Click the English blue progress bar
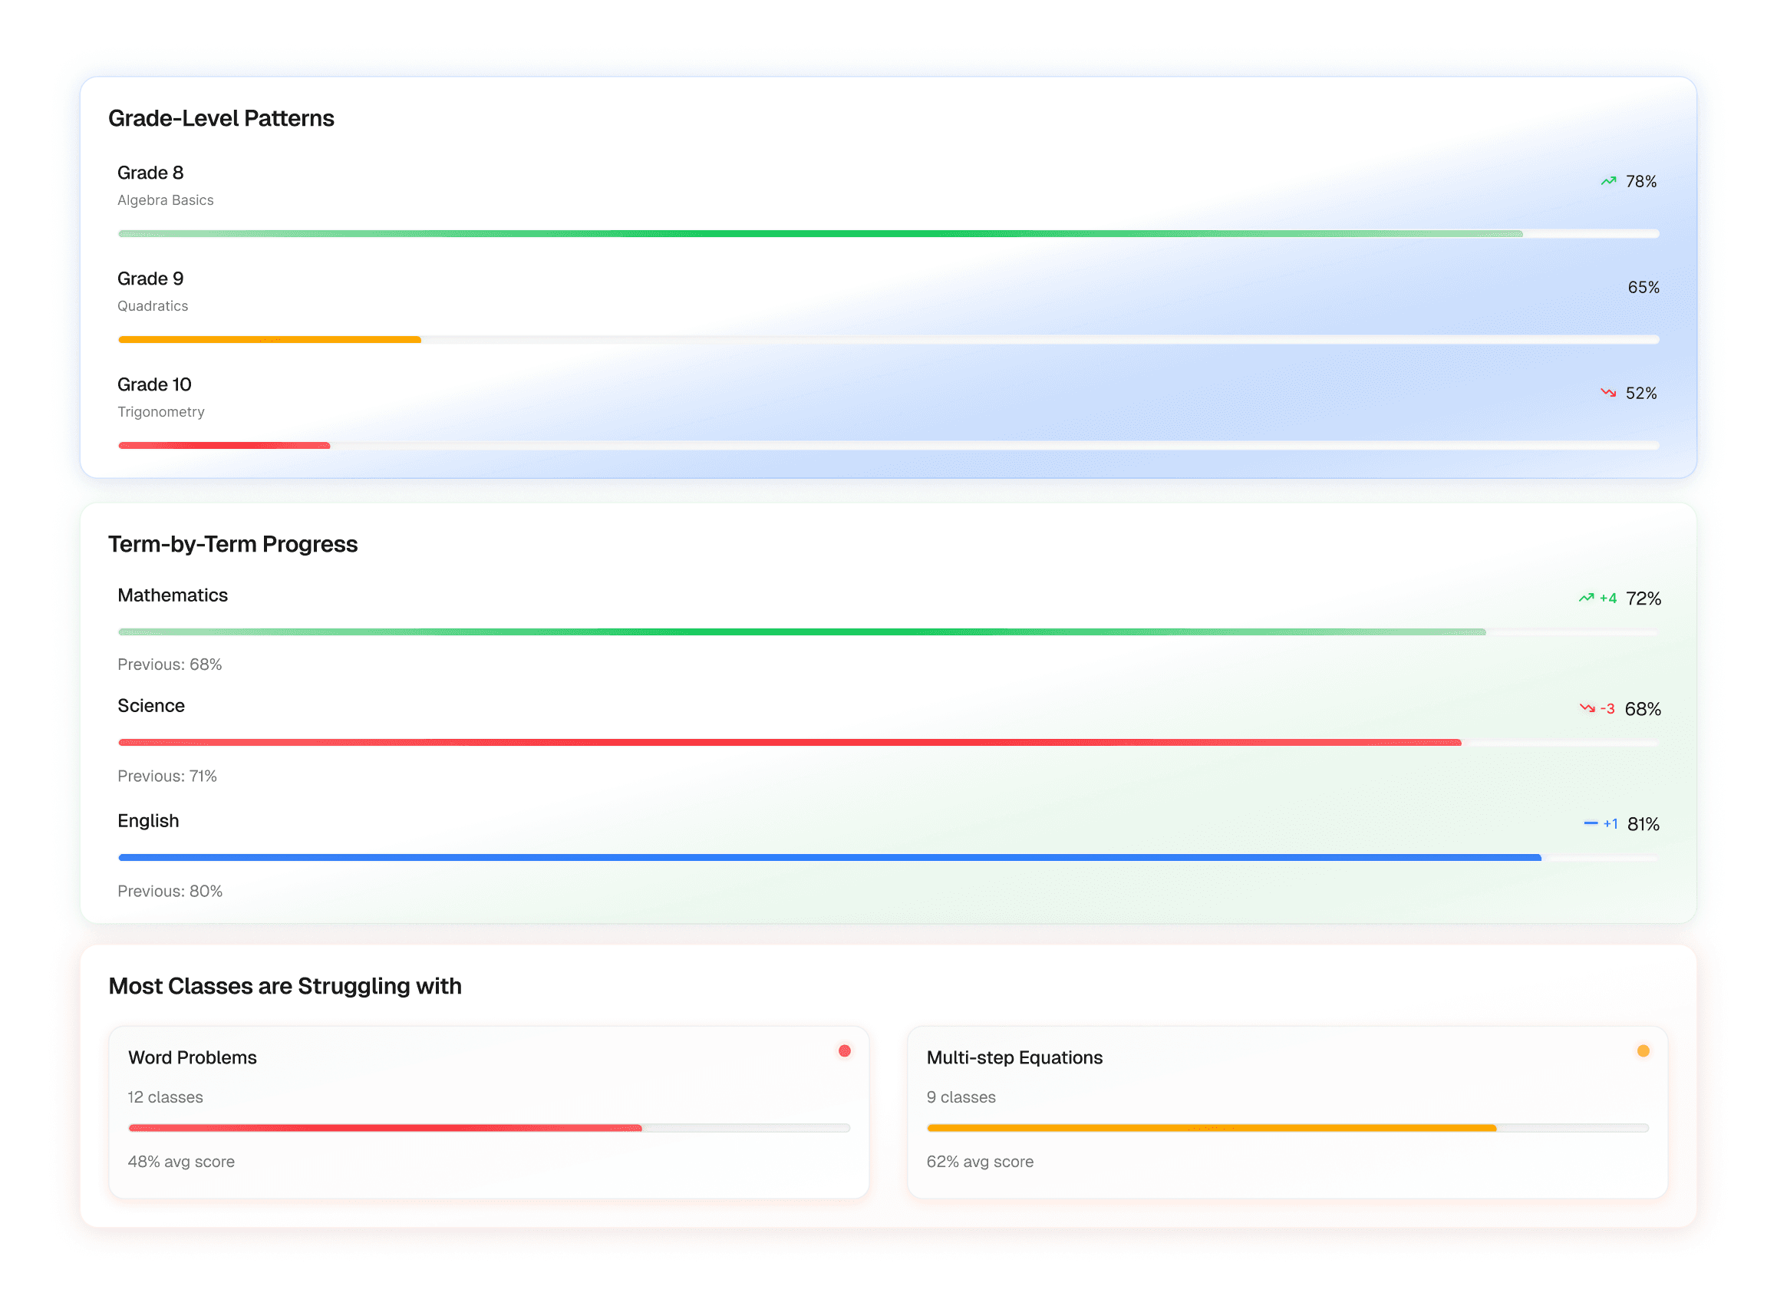 829,857
